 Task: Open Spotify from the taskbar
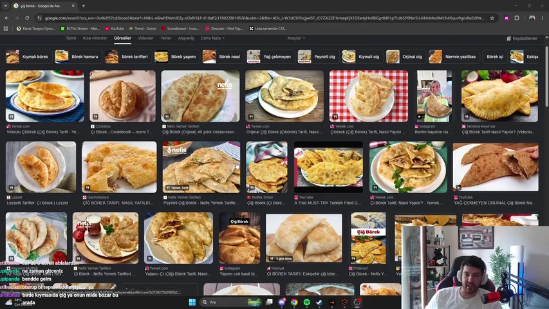click(x=307, y=302)
